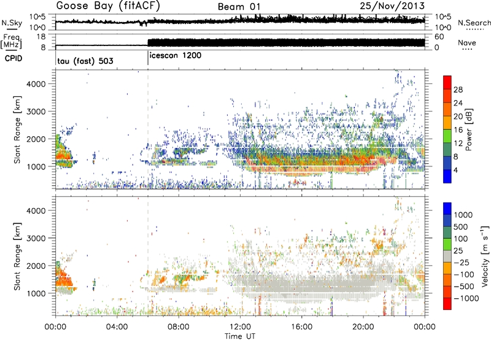Click the "12" Power colorbar tick

pyautogui.click(x=458, y=144)
